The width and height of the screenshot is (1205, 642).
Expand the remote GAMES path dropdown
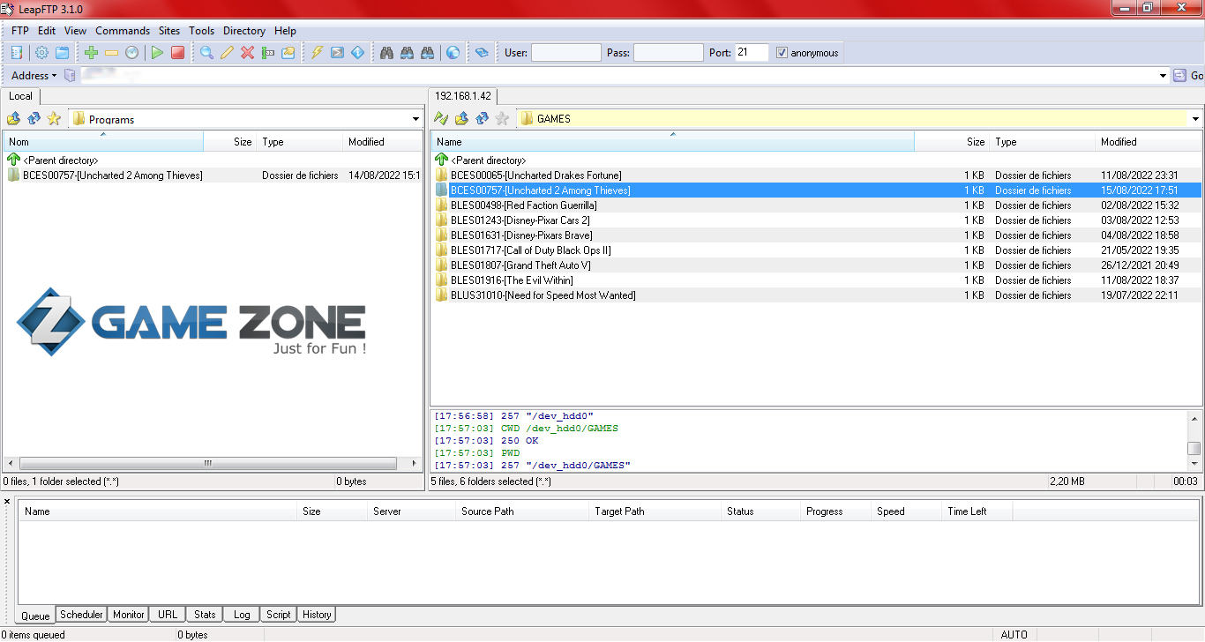(x=1195, y=119)
